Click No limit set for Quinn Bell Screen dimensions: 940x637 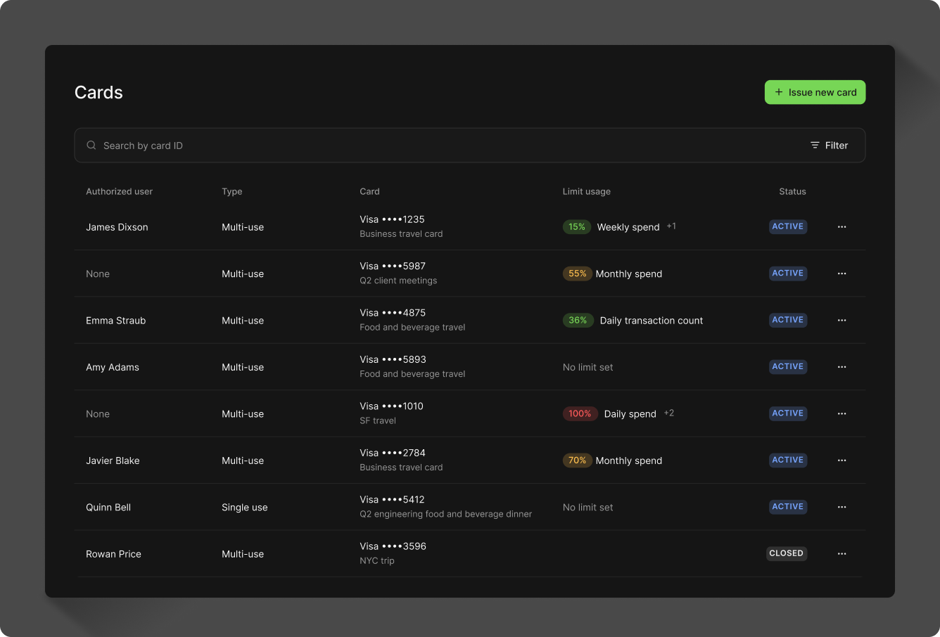point(587,507)
